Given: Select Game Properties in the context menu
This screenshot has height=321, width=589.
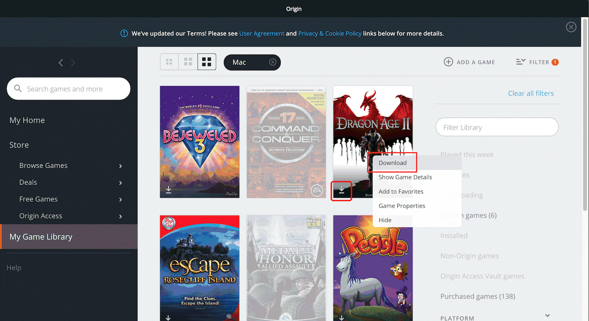Looking at the screenshot, I should coord(402,206).
